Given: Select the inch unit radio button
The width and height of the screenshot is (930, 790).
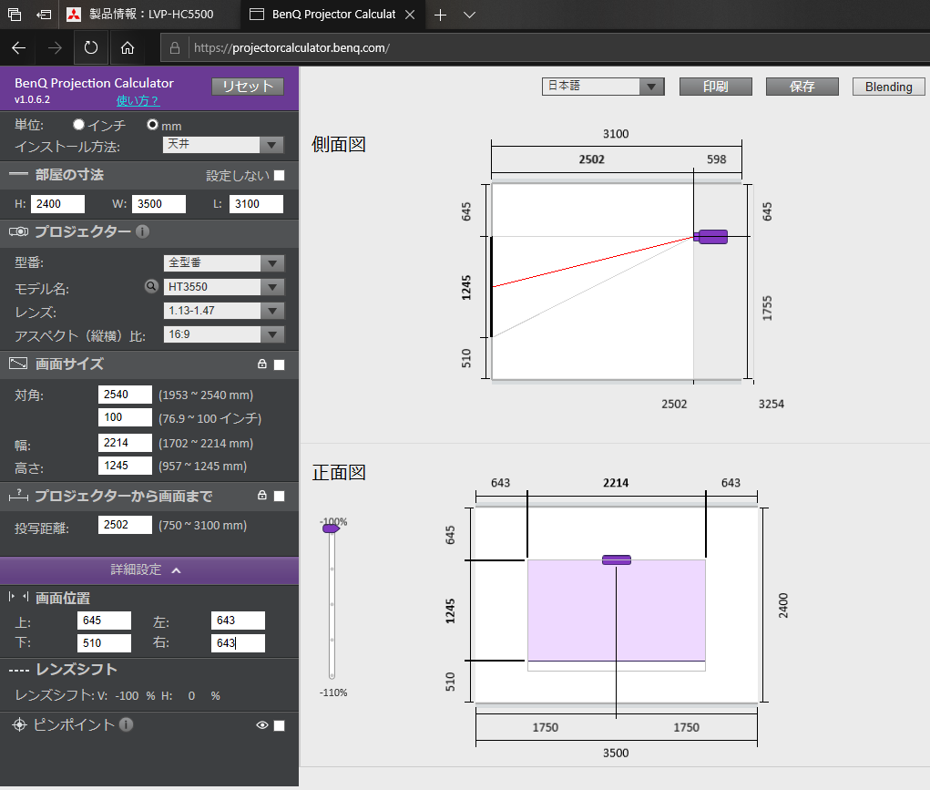Looking at the screenshot, I should [78, 125].
